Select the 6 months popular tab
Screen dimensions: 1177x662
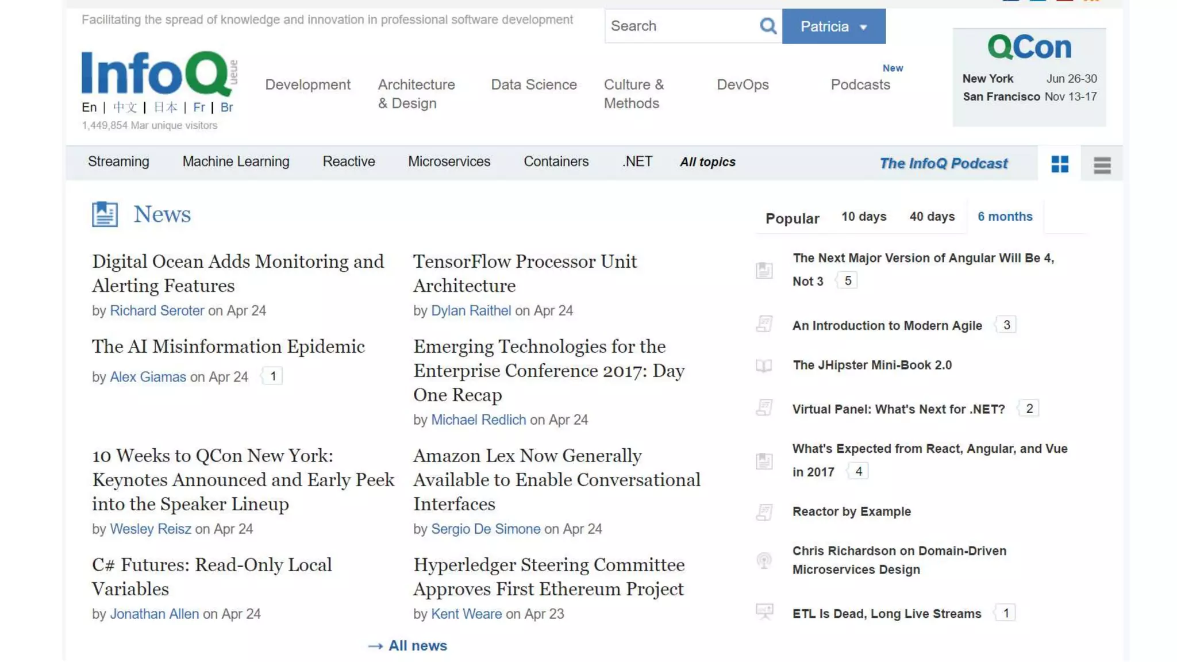(1005, 217)
